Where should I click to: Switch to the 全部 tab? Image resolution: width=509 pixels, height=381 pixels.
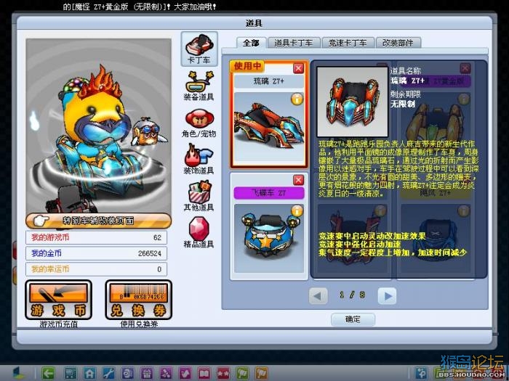tap(252, 43)
